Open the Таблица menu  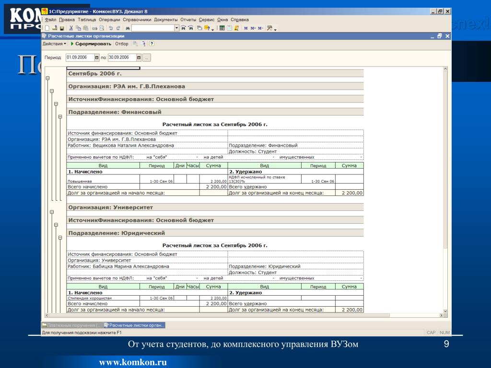[x=87, y=20]
